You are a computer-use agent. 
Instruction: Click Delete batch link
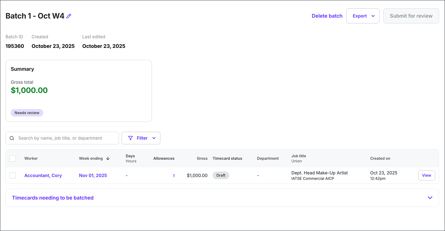pyautogui.click(x=327, y=16)
